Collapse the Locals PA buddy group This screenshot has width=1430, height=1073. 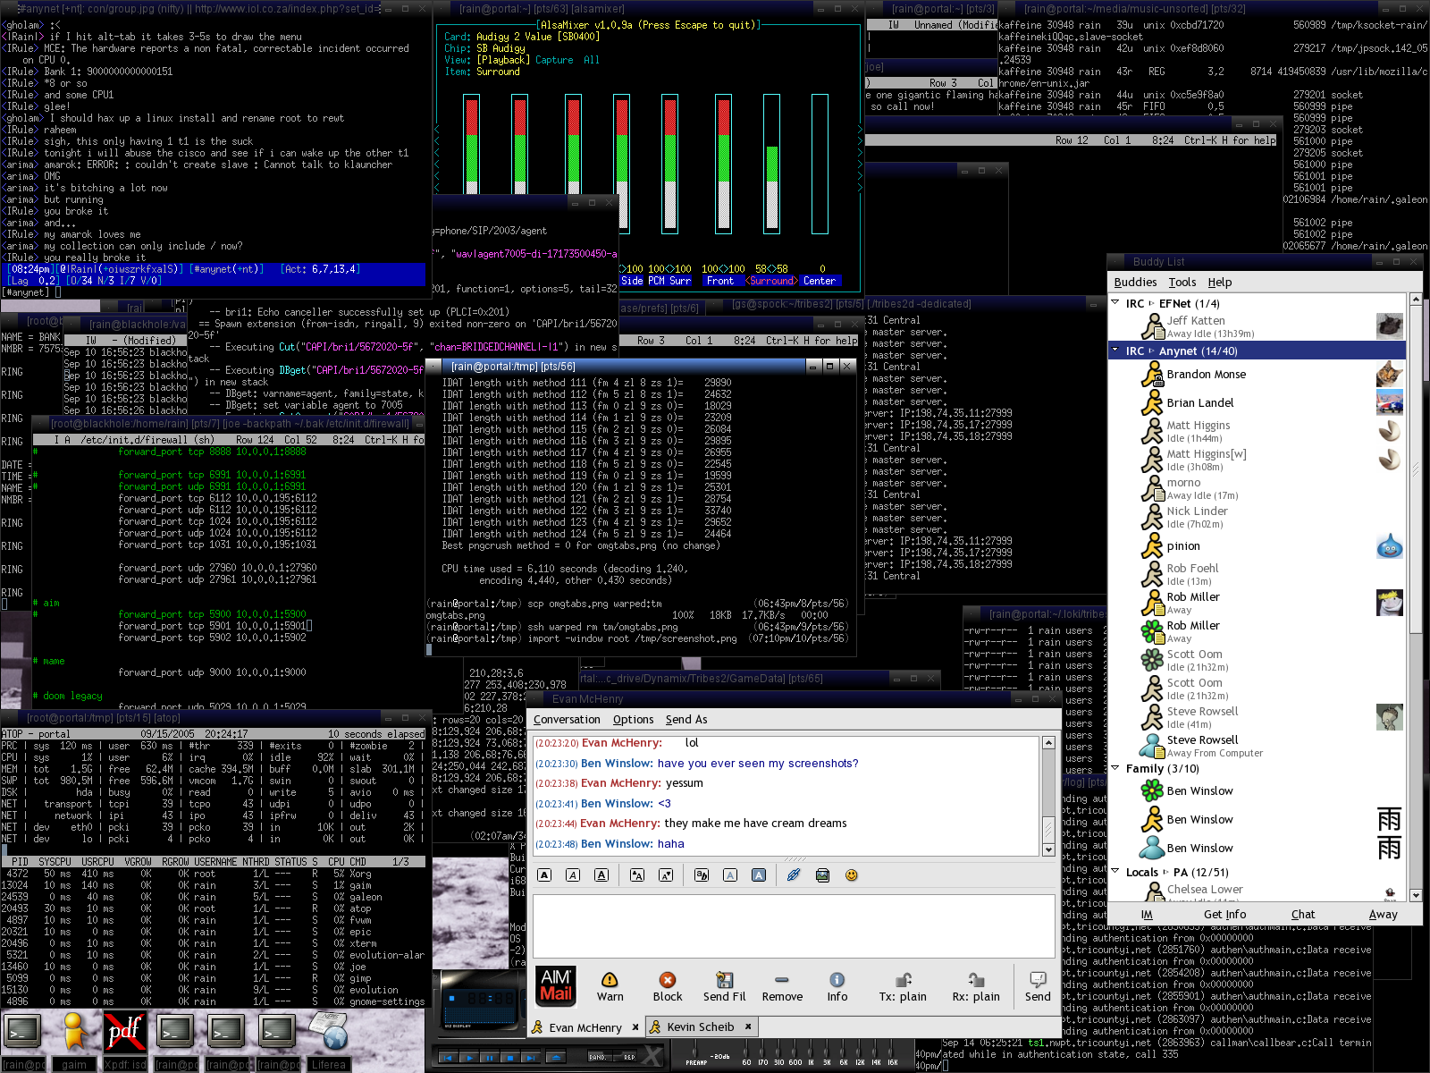coord(1115,871)
